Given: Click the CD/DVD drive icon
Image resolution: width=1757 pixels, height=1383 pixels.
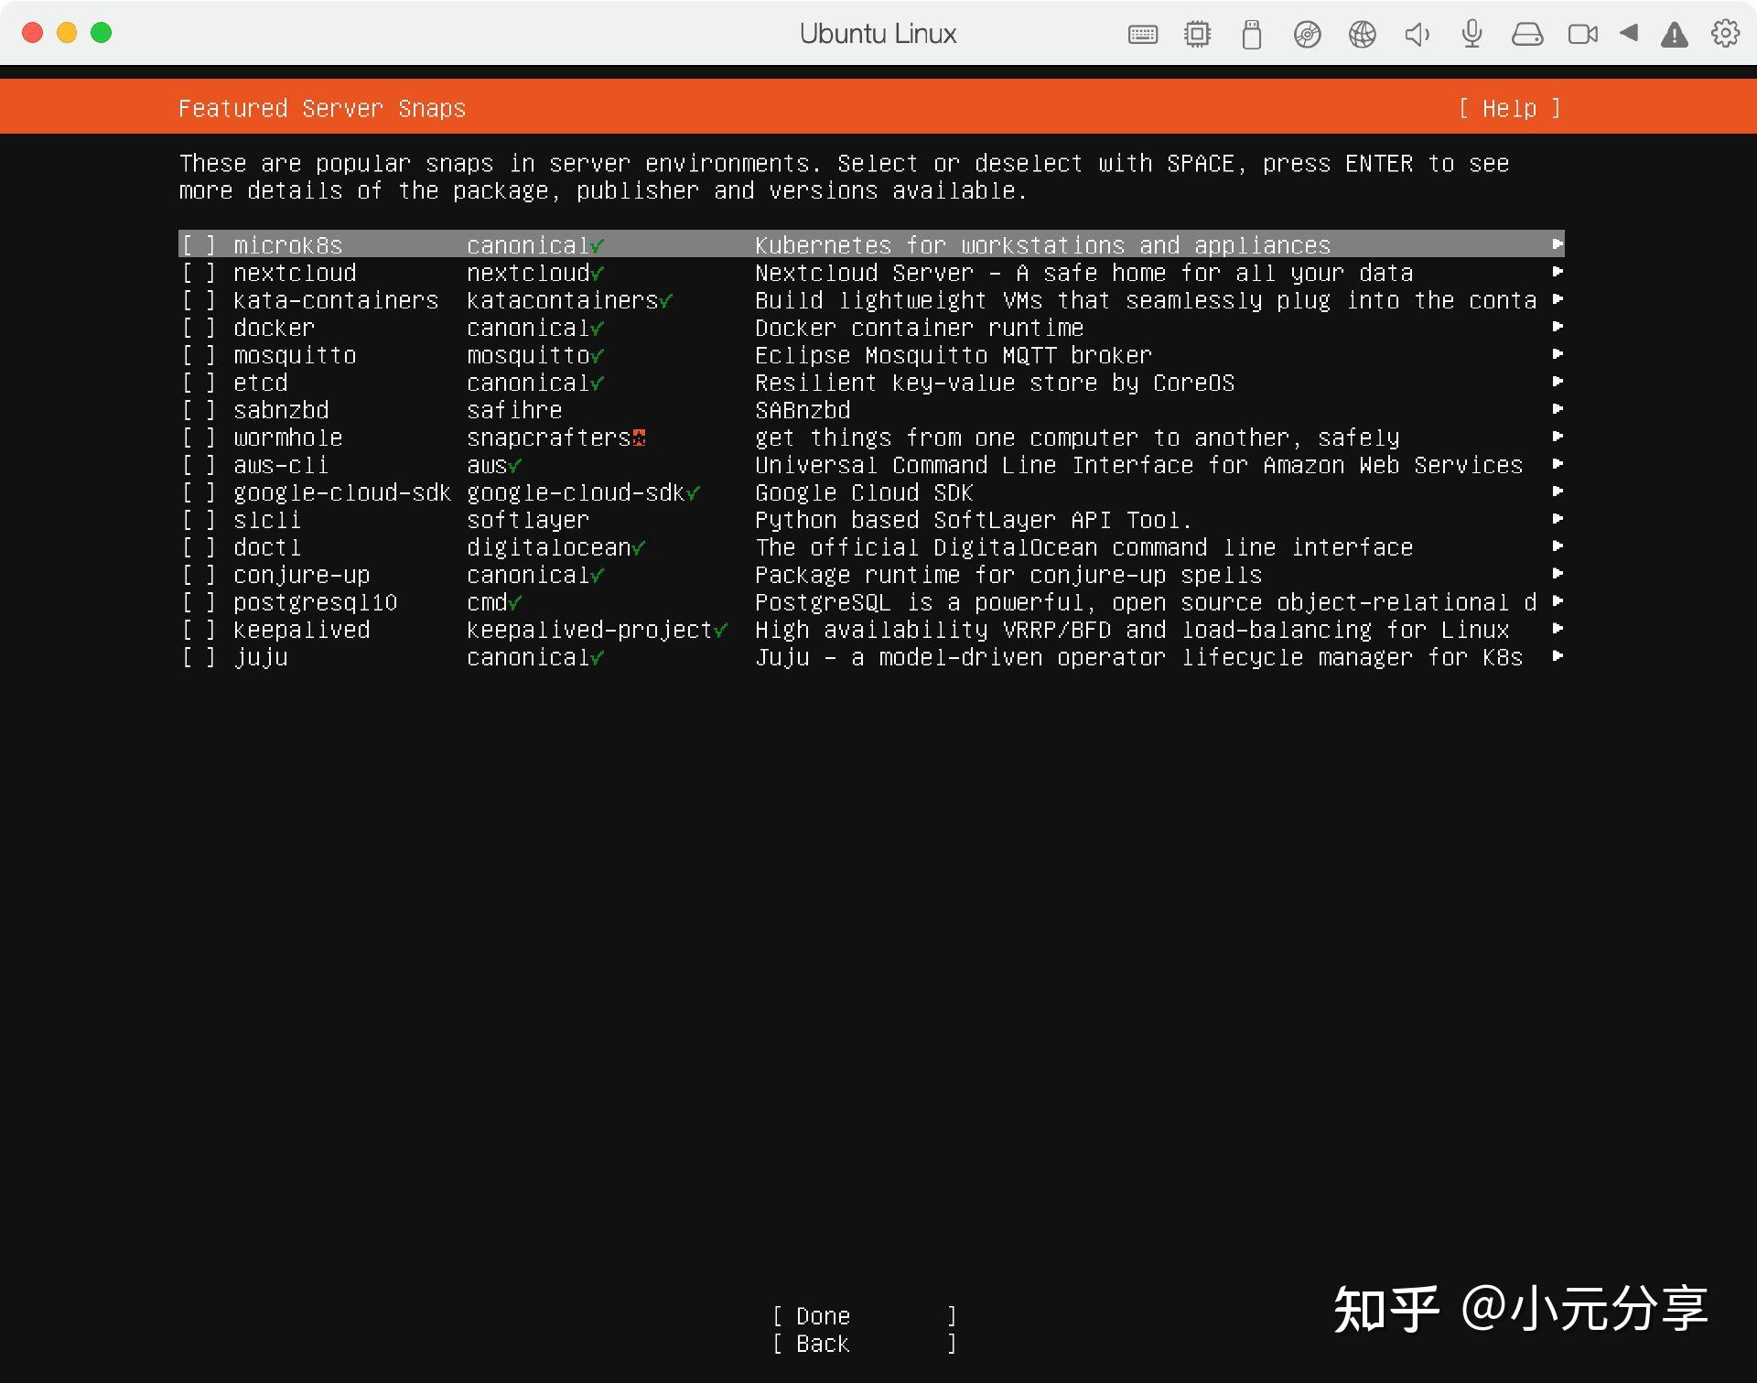Looking at the screenshot, I should point(1307,34).
